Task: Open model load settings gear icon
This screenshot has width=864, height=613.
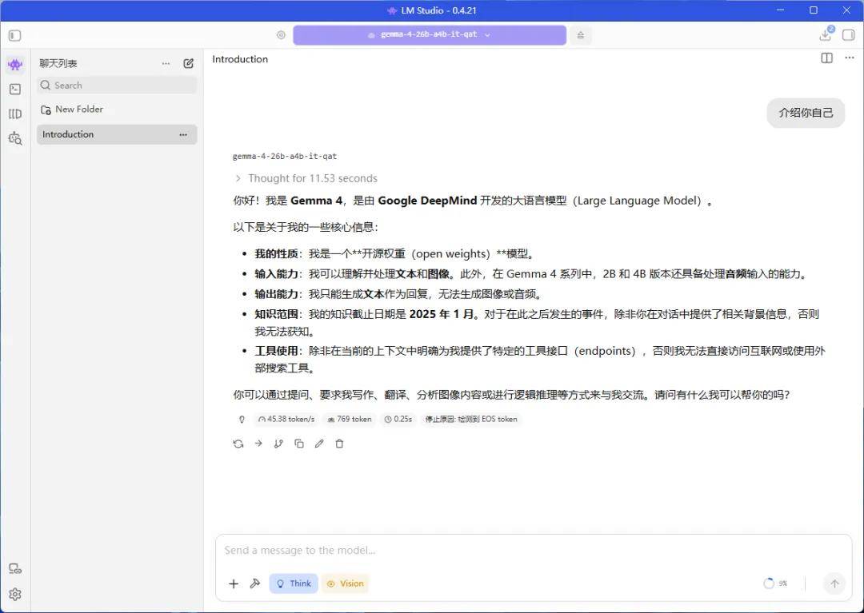Action: pos(281,35)
